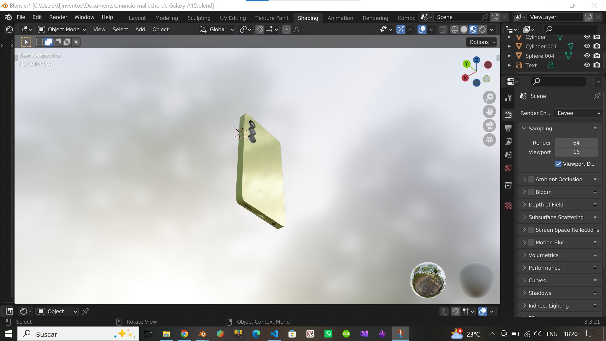Enable Bloom checkbox
The width and height of the screenshot is (606, 341).
tap(532, 192)
